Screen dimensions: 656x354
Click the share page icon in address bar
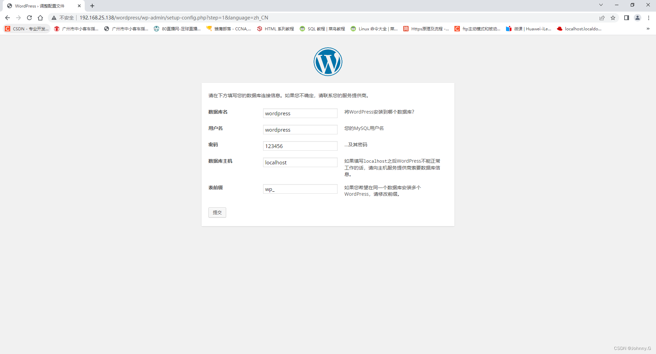[x=602, y=18]
